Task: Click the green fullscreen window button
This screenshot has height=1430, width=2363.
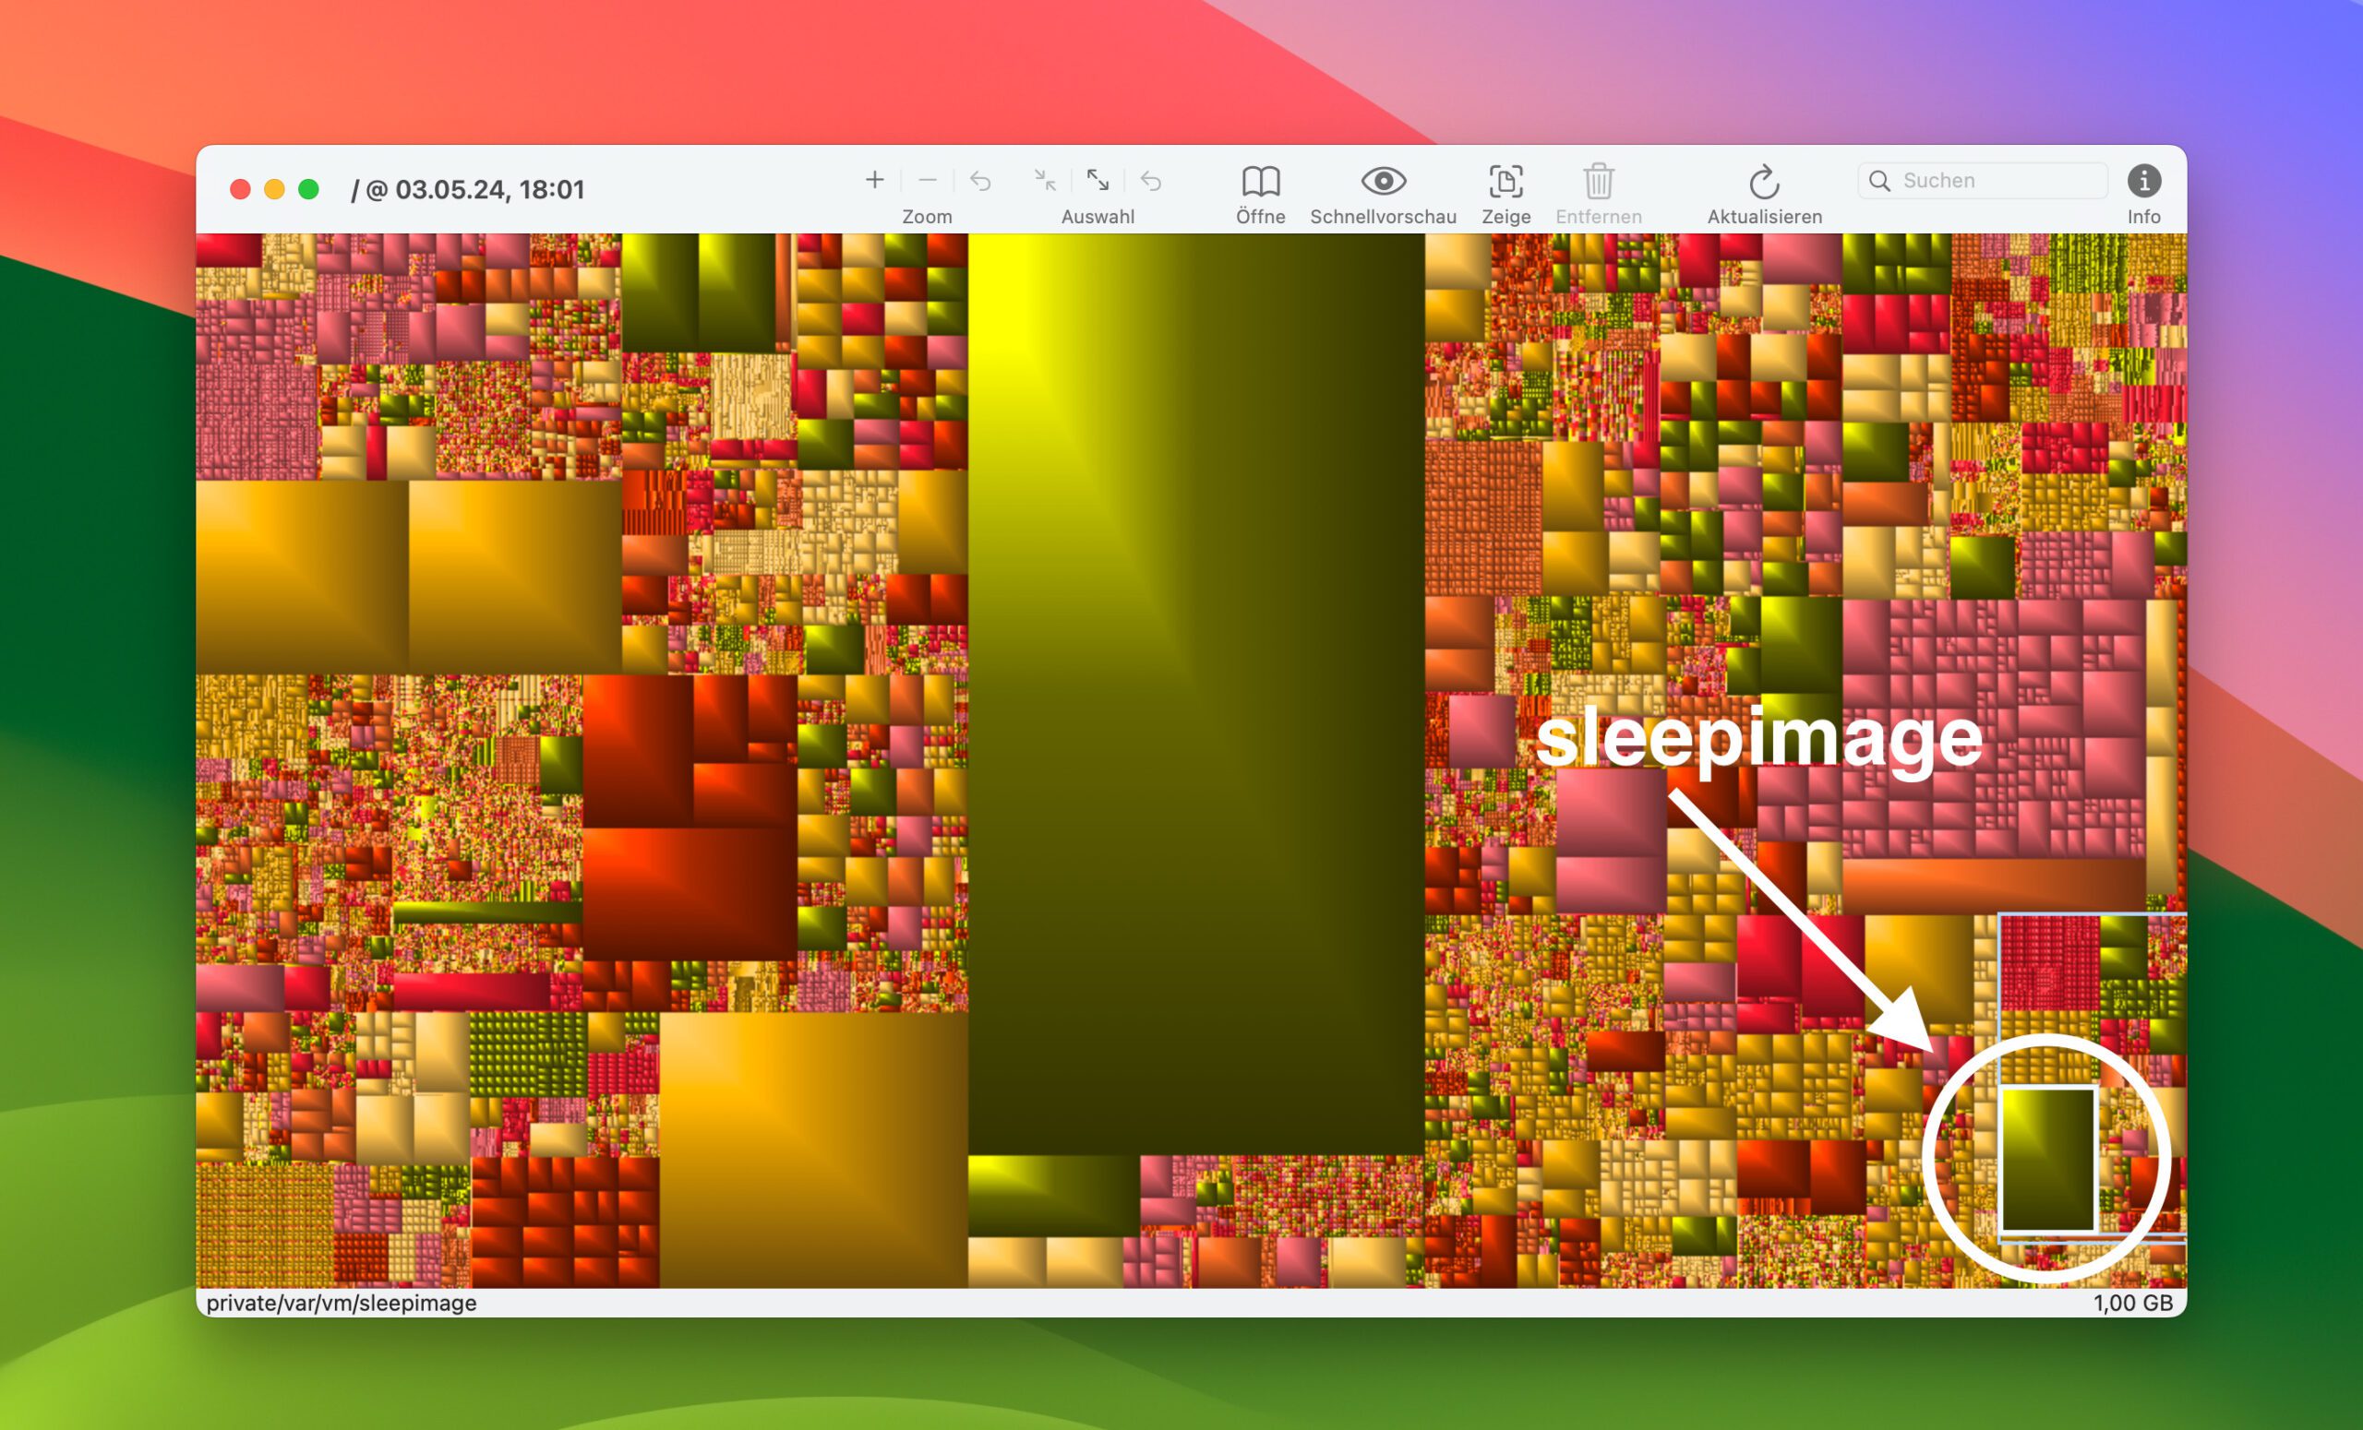Action: pos(308,190)
